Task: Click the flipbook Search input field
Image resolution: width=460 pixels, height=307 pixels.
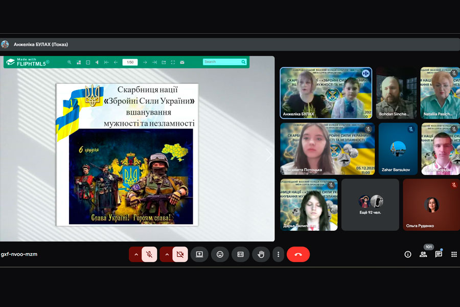Action: [221, 62]
